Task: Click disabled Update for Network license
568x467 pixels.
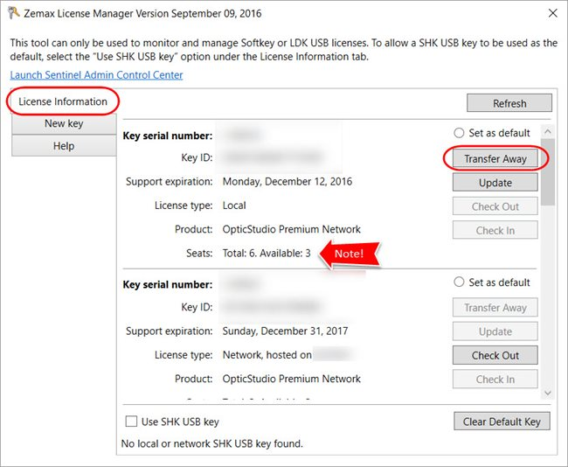Action: [x=495, y=331]
